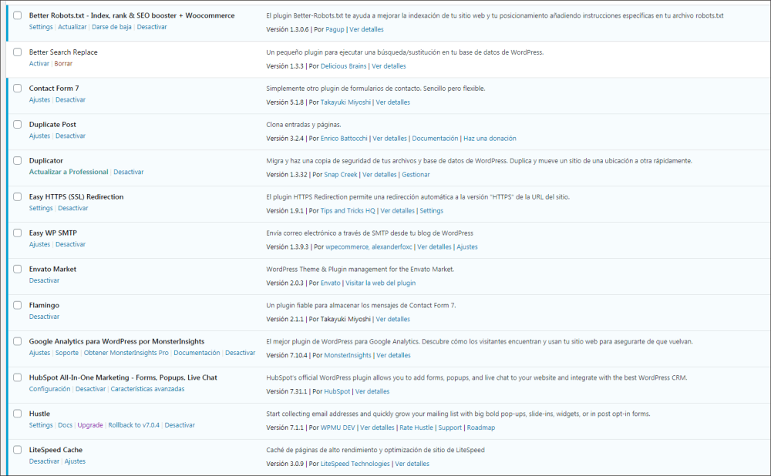Select the Duplicator plugin checkbox
This screenshot has width=771, height=476.
tap(17, 161)
